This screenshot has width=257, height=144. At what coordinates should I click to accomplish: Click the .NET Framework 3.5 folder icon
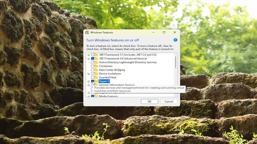click(x=96, y=55)
